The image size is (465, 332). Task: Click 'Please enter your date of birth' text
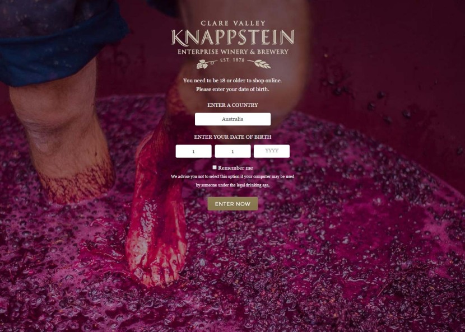pyautogui.click(x=232, y=89)
